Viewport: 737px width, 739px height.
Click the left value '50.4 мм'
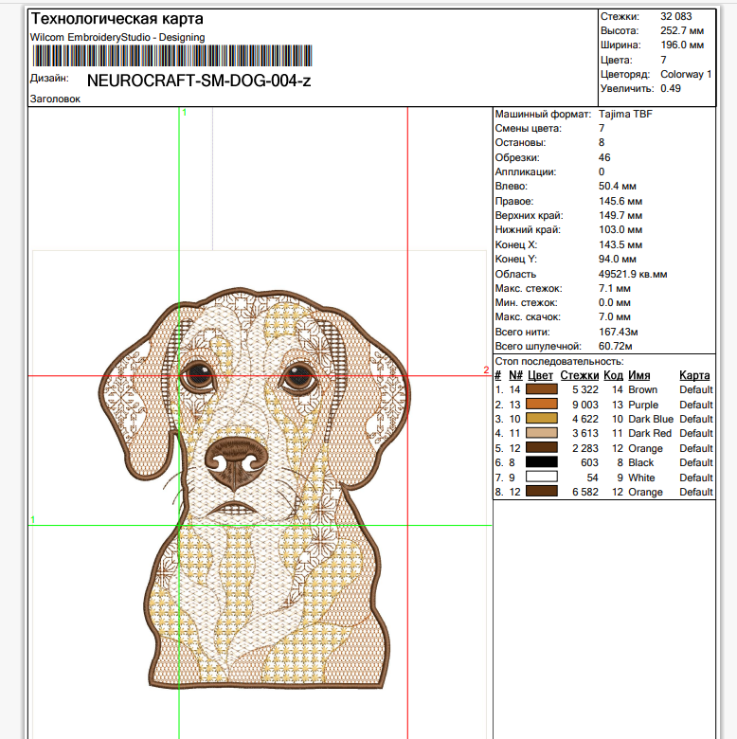click(618, 186)
